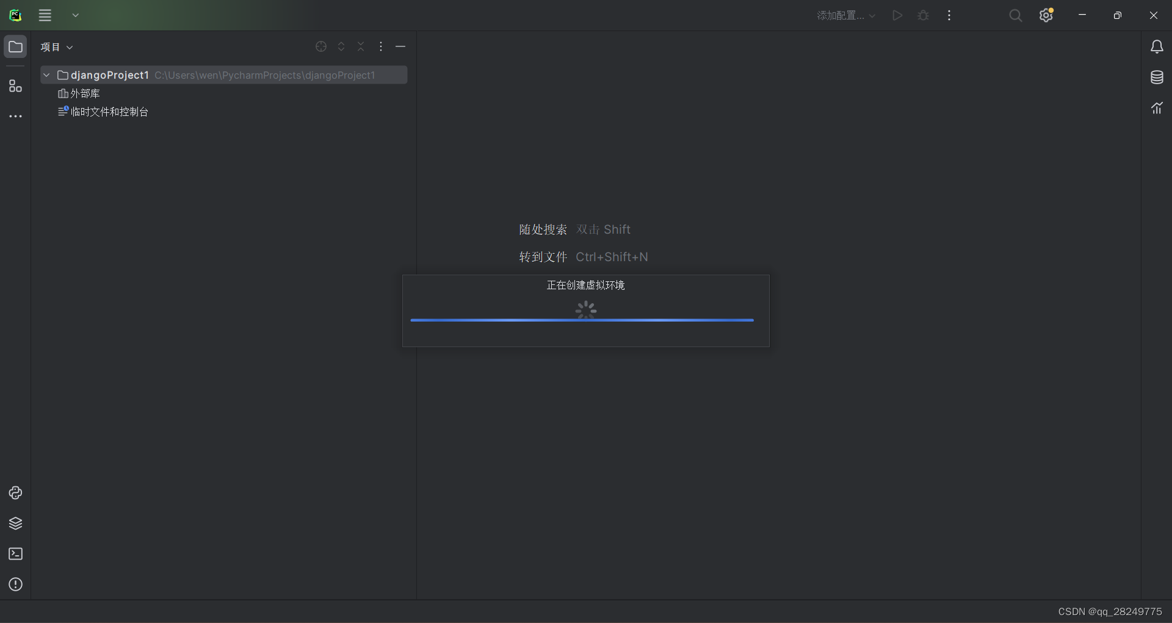Click Select Opened File crosshair icon
Screen dimensions: 1172x623
(321, 46)
